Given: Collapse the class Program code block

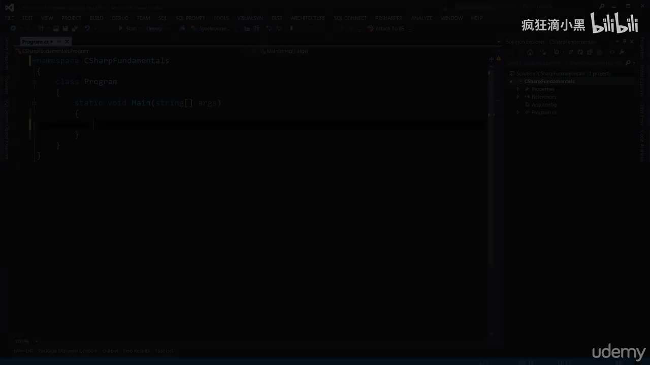Looking at the screenshot, I should click(x=34, y=82).
